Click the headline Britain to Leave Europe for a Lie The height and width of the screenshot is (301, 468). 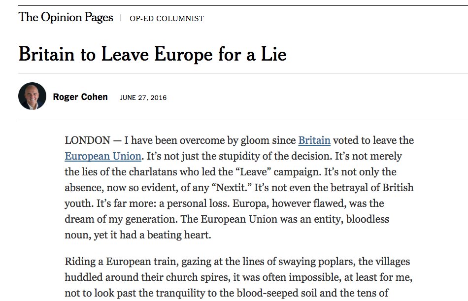152,54
